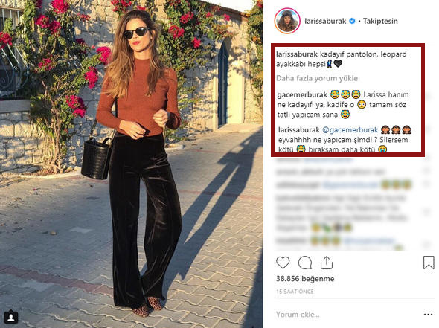Screen dimensions: 439x328
Task: Toggle the Takiptesin following status
Action: pyautogui.click(x=380, y=21)
